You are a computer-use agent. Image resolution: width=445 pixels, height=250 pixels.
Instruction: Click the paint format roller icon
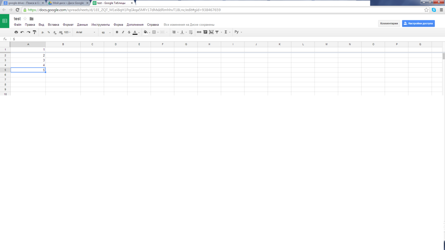coord(34,32)
